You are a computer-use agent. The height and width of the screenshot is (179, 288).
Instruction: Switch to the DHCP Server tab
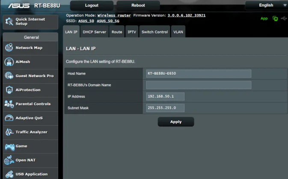pos(95,32)
